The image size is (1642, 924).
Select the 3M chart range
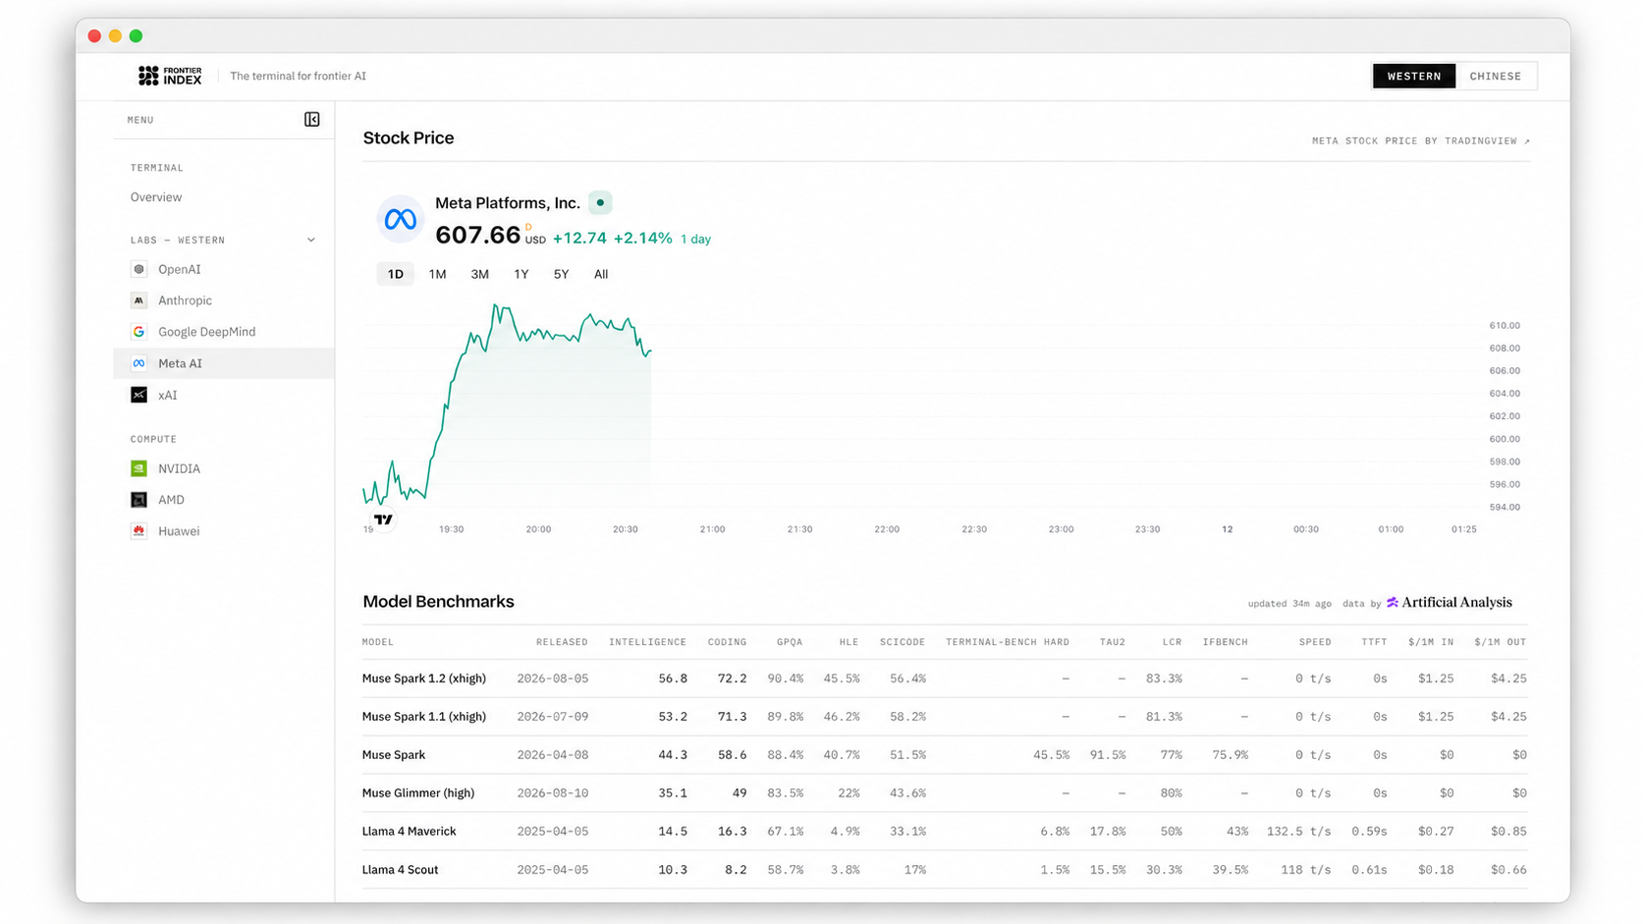(479, 274)
